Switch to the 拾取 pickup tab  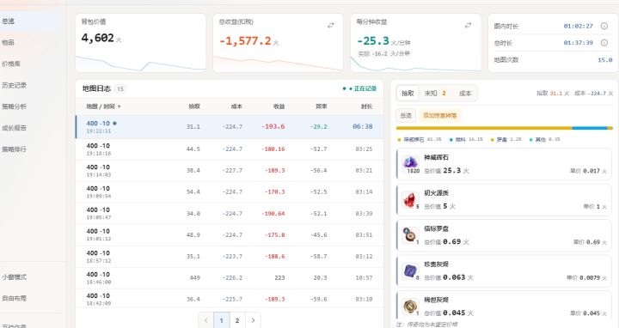[408, 94]
